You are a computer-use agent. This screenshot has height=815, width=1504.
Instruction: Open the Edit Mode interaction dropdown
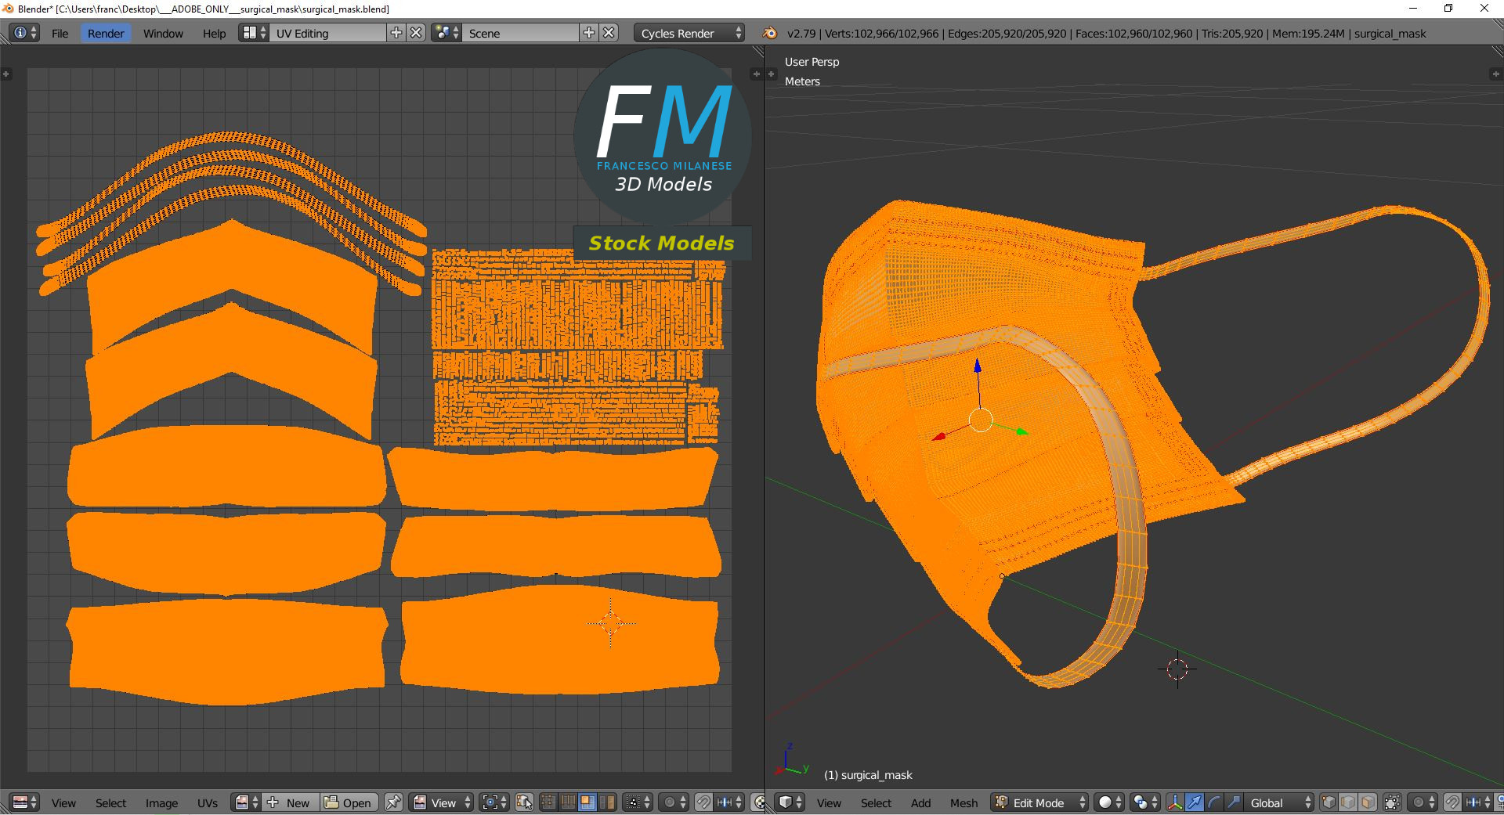click(x=1040, y=802)
